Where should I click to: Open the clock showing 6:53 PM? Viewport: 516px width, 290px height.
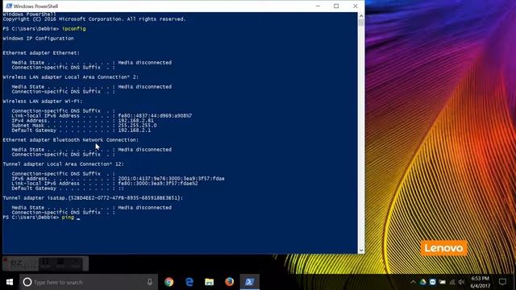pos(481,282)
